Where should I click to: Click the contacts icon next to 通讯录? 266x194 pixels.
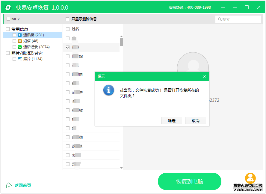pyautogui.click(x=20, y=35)
